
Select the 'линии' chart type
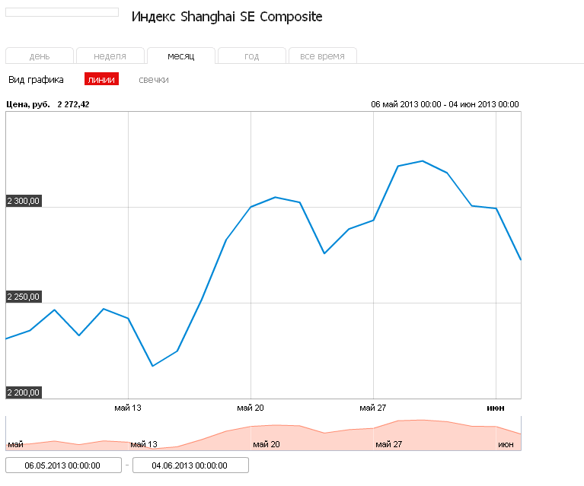pyautogui.click(x=101, y=79)
